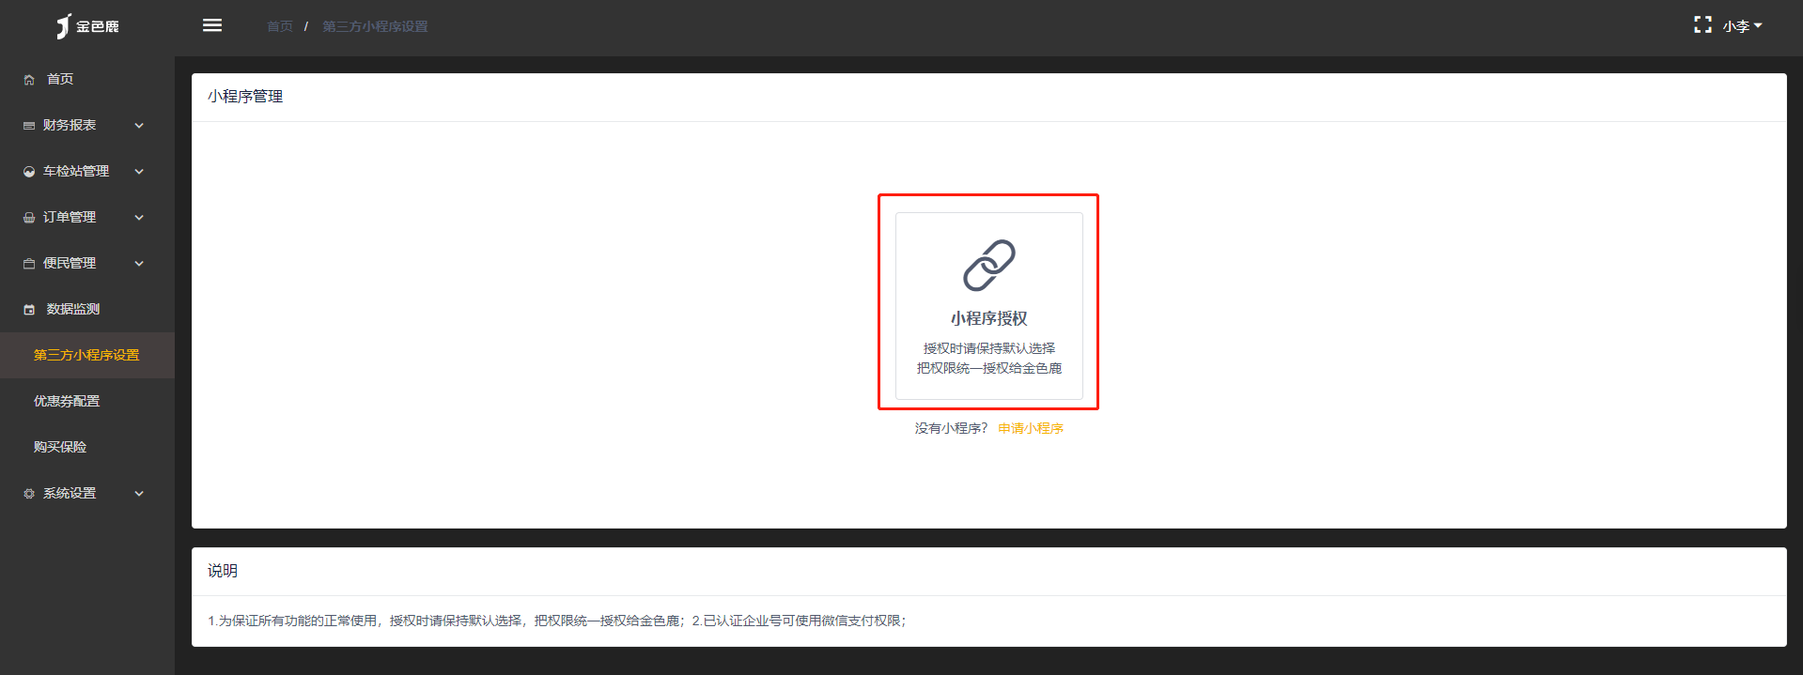The width and height of the screenshot is (1803, 675).
Task: Click the 系统设置 menu label
Action: click(x=70, y=493)
